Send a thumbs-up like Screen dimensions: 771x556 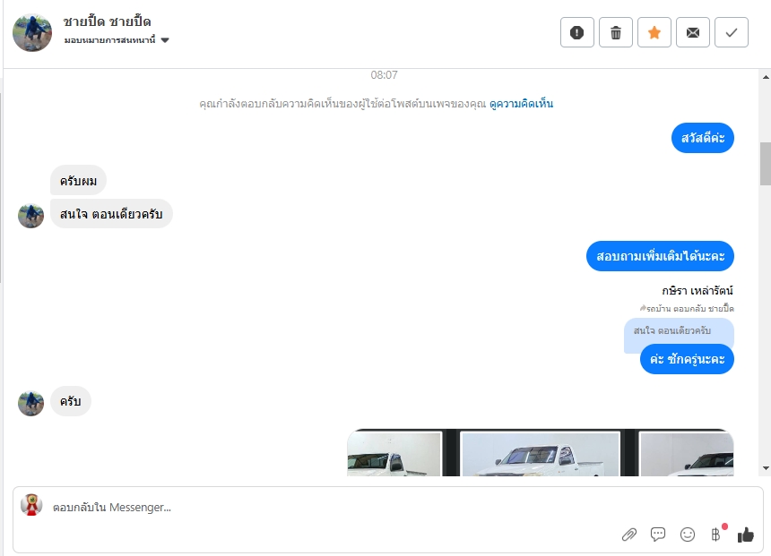tap(745, 535)
